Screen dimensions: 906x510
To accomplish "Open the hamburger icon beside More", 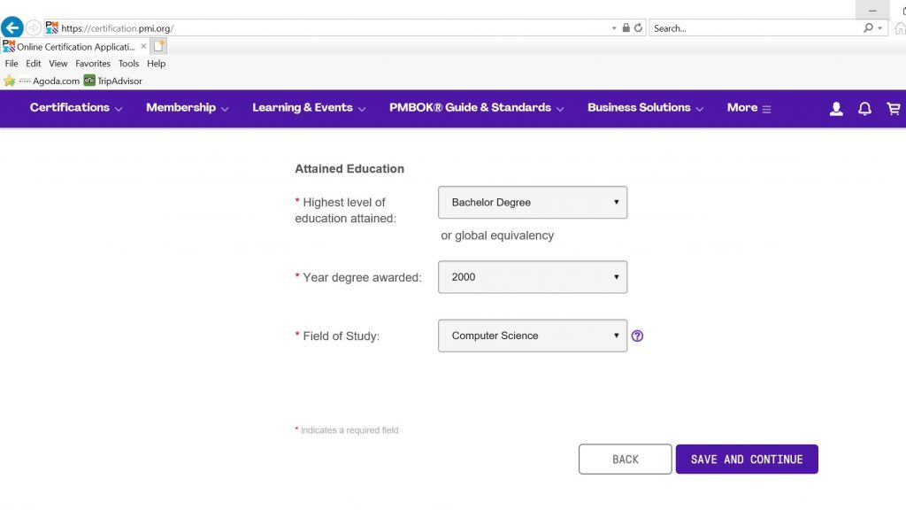I will click(x=766, y=108).
